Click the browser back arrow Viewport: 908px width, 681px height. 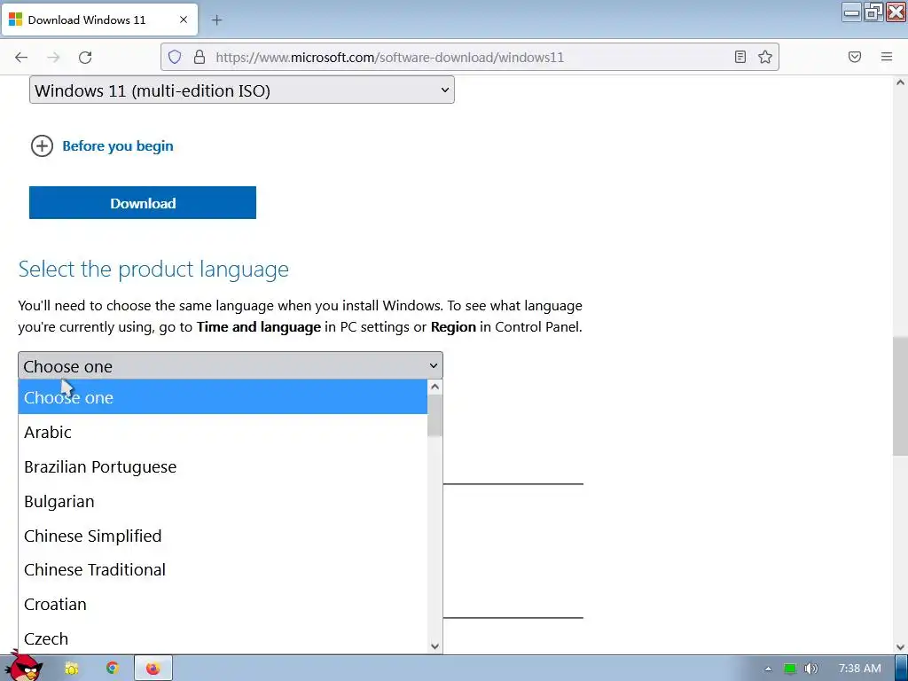point(21,57)
